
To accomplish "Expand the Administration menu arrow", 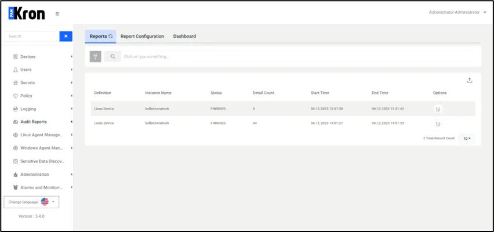I will click(71, 175).
